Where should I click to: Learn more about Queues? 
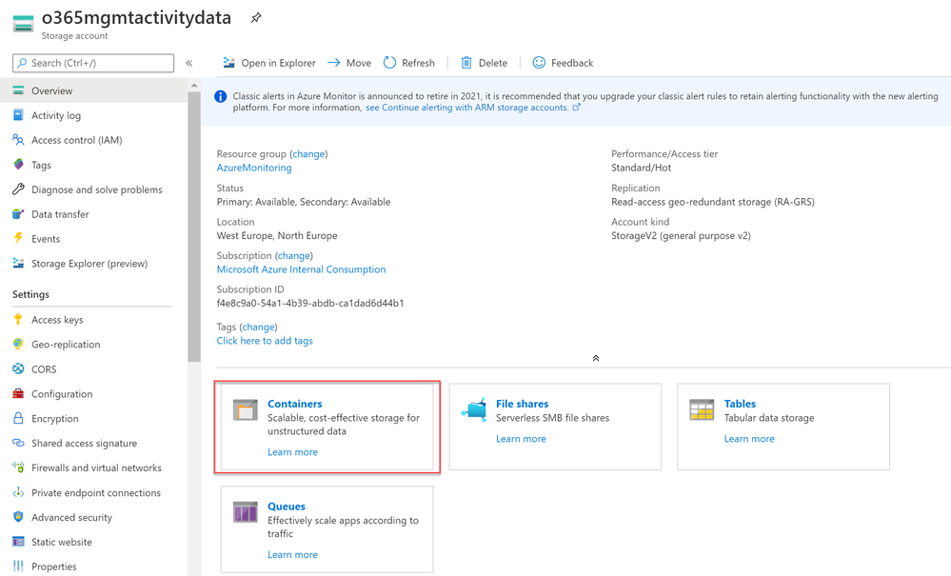click(293, 555)
